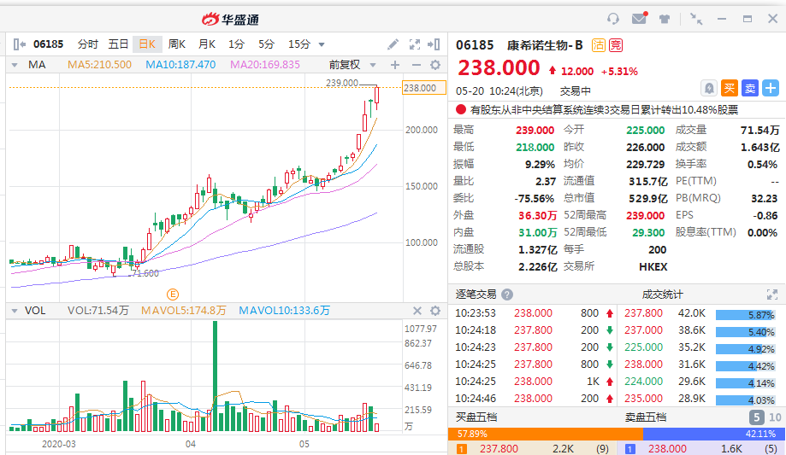Open more timeframes dropdown after 15分

pos(322,44)
